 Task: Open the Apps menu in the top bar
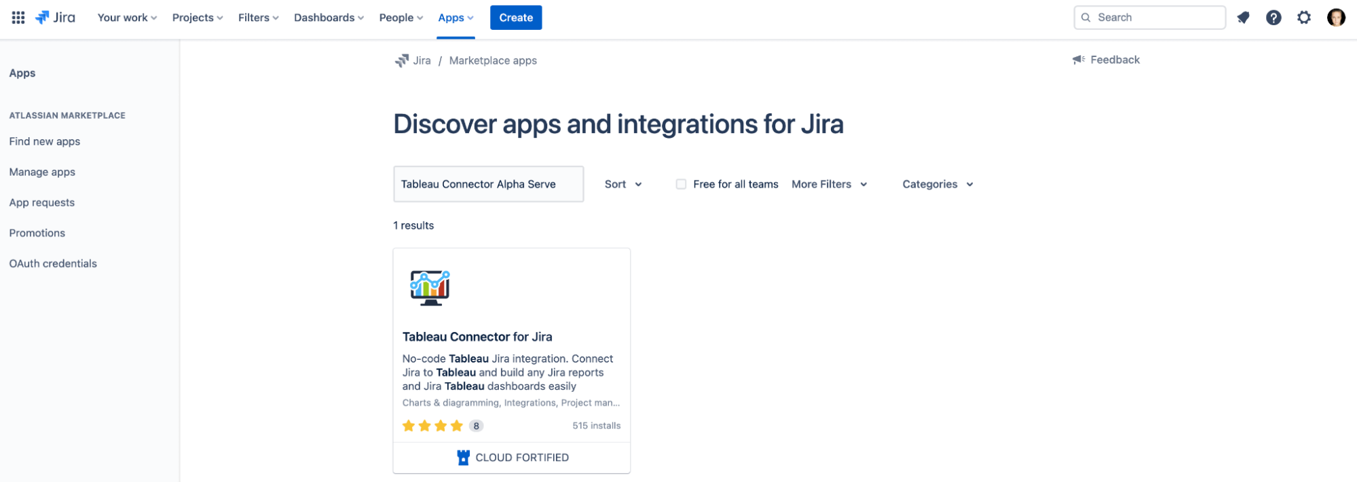tap(456, 18)
